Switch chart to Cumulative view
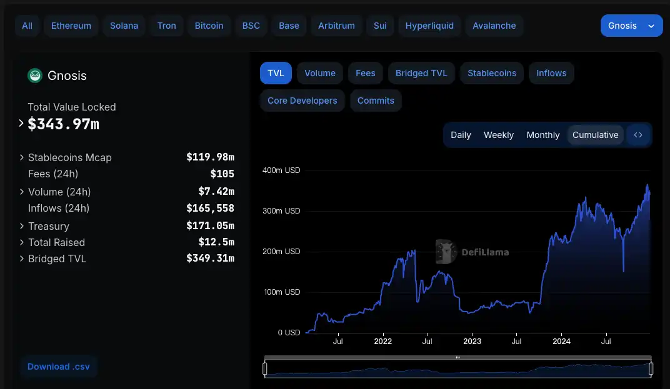 595,135
